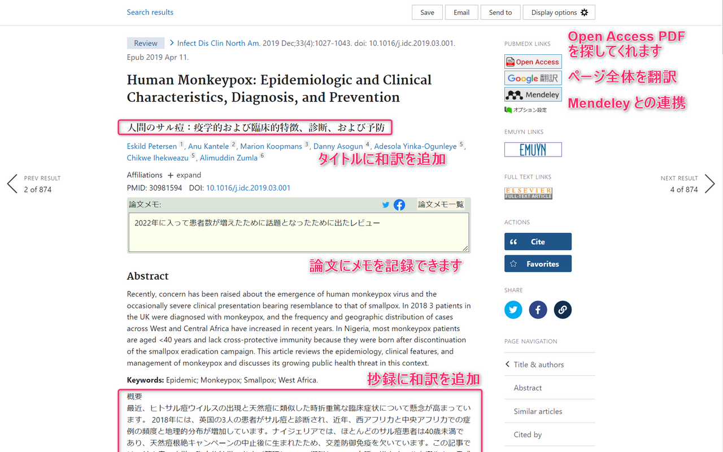Viewport: 723px width, 452px height.
Task: Open the DOI link 10.1016/j.idc.2019.03.001
Action: click(x=248, y=188)
